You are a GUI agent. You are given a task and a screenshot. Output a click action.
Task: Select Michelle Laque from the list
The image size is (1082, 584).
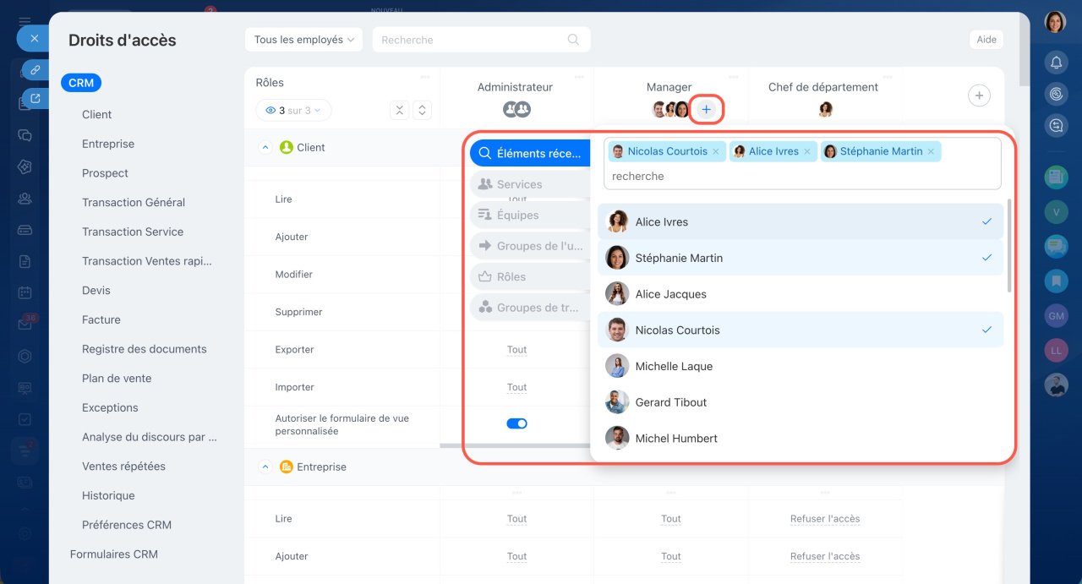(801, 366)
